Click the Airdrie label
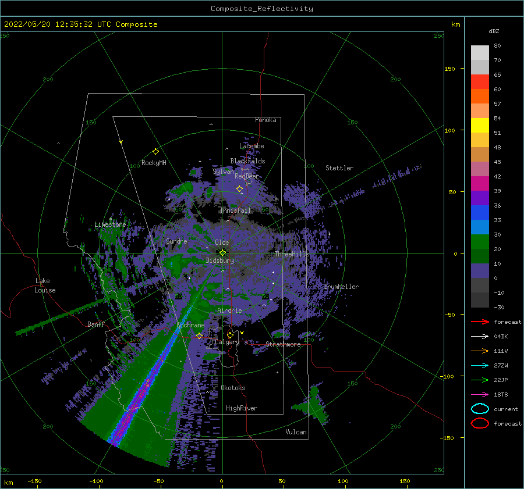 pos(229,310)
